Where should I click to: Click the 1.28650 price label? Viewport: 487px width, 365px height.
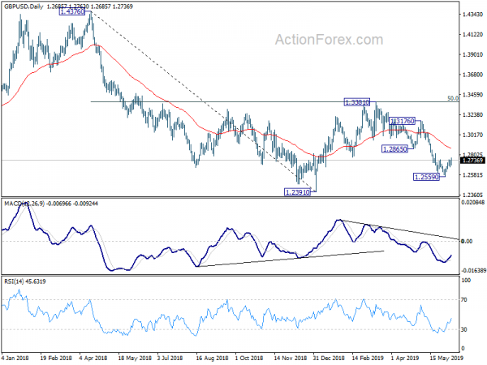(394, 149)
